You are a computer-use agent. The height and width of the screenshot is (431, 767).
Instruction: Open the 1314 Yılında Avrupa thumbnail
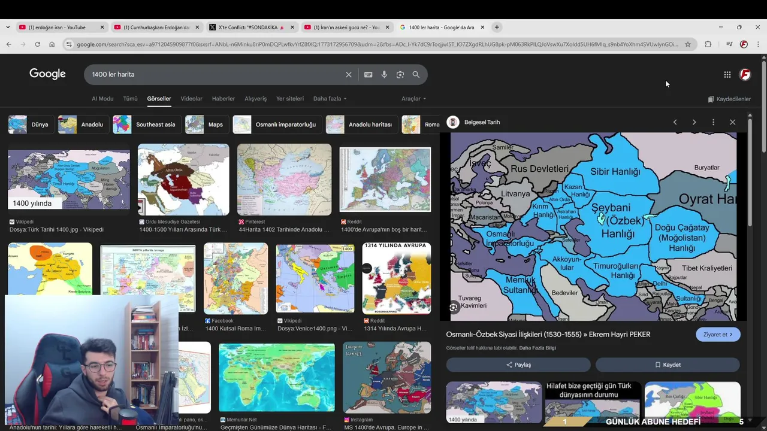point(397,278)
